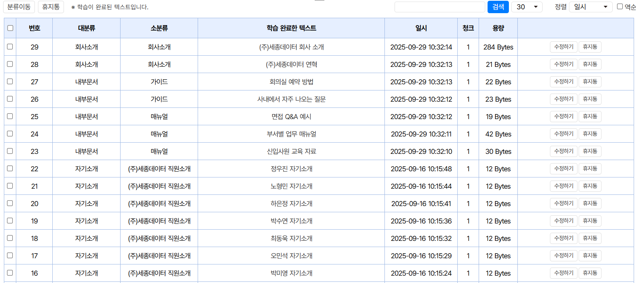Enable the 역순 reverse order checkbox
The width and height of the screenshot is (636, 283).
pyautogui.click(x=620, y=7)
